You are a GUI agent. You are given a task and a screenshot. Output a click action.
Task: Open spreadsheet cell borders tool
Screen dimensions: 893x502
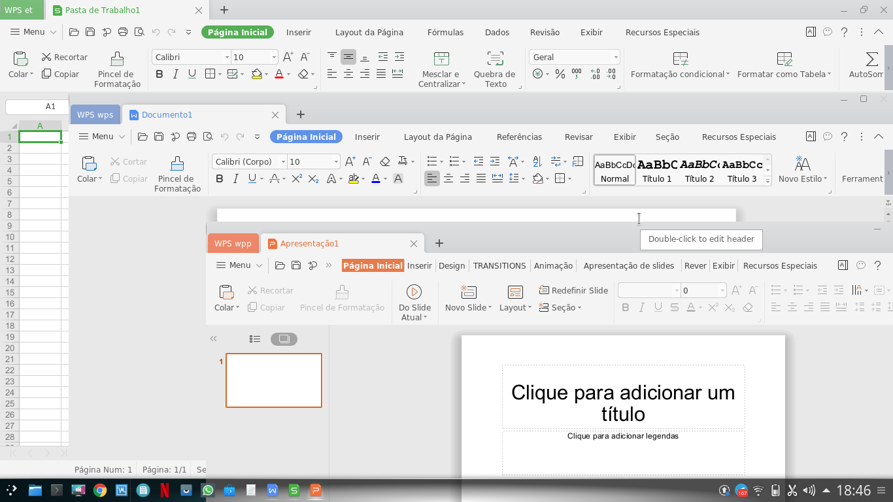point(210,74)
